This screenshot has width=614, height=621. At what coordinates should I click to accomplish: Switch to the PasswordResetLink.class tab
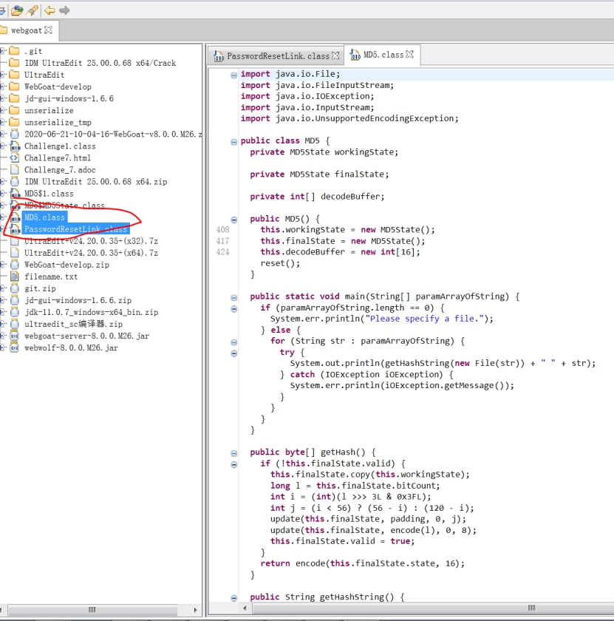278,56
